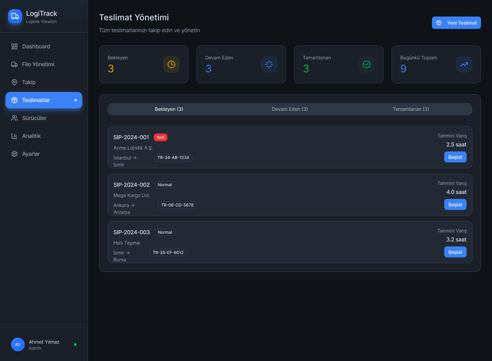Click the Bekleyen count 3

point(111,69)
